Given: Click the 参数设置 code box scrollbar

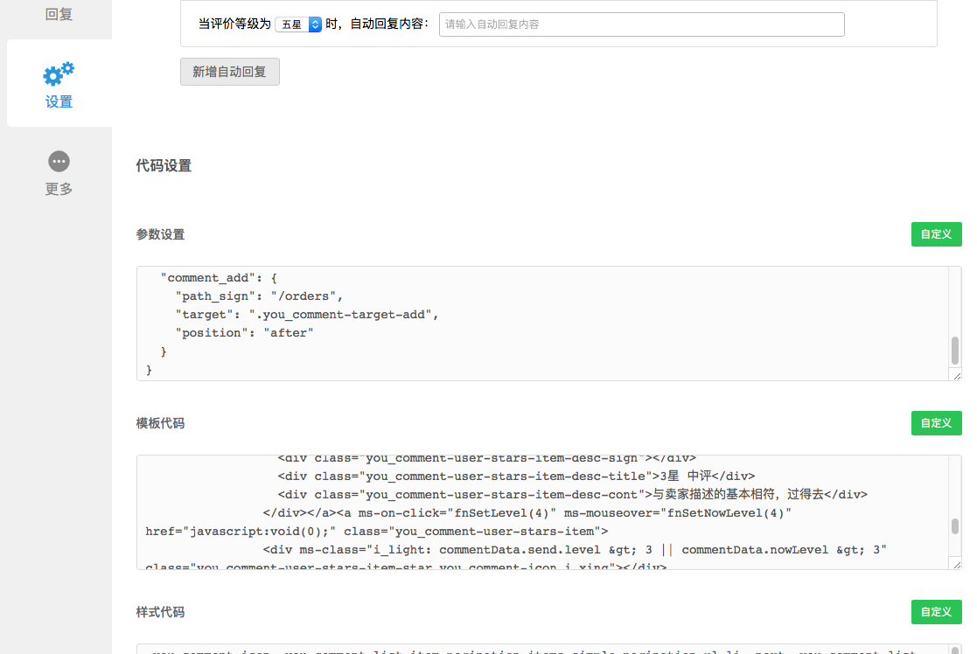Looking at the screenshot, I should pos(955,350).
